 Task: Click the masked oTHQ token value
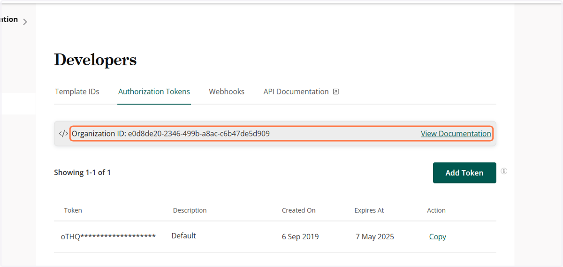(108, 236)
